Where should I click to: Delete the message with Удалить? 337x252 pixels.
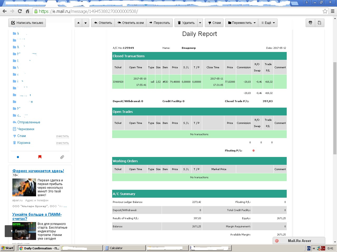(186, 23)
